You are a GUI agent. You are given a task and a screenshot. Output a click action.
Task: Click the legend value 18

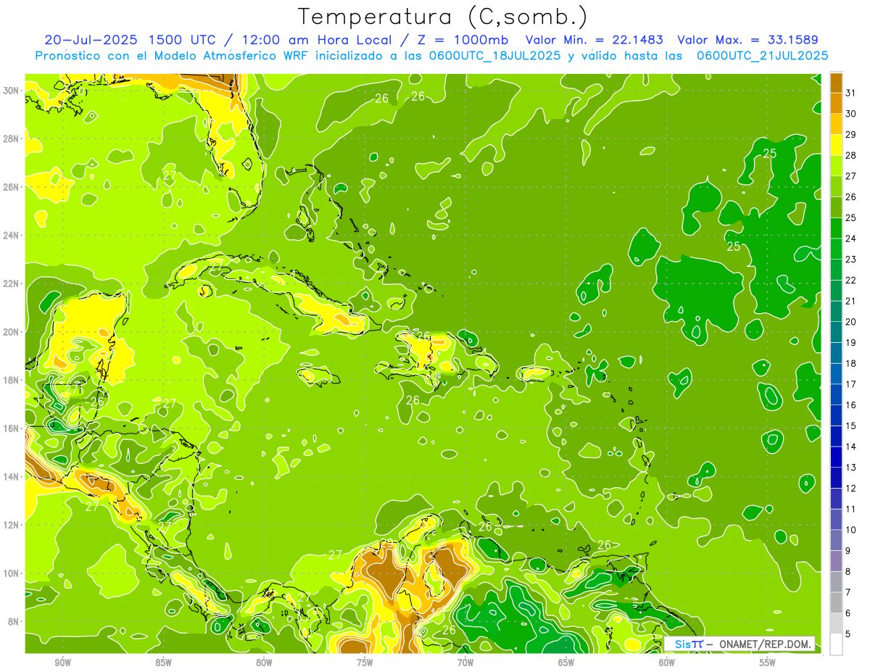click(x=852, y=364)
